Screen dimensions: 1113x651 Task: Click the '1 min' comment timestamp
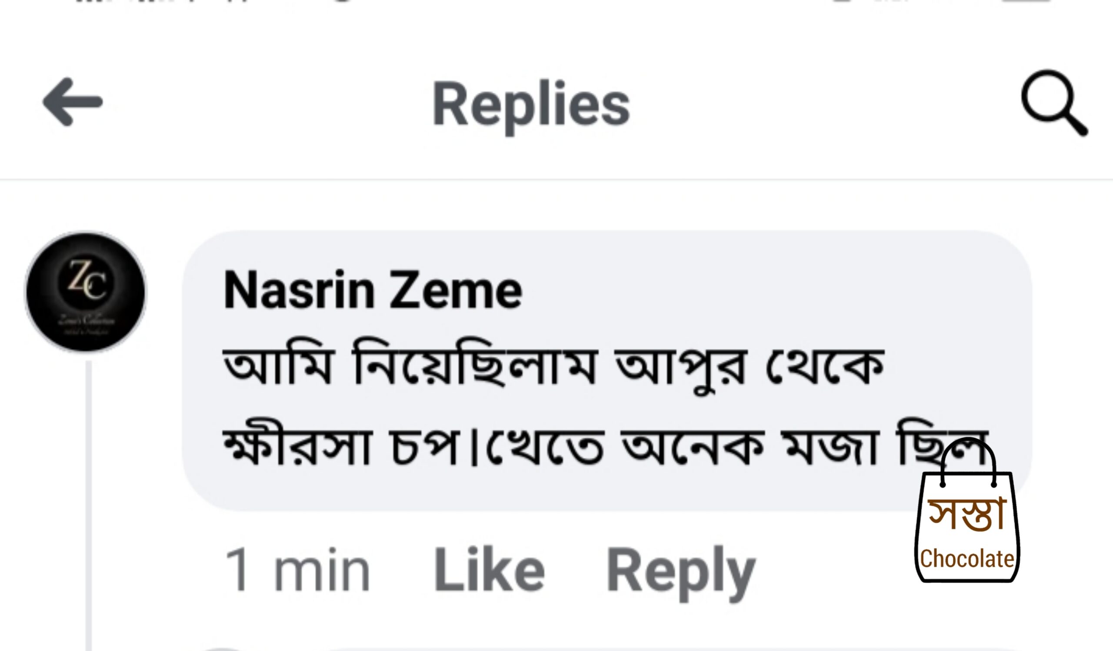pyautogui.click(x=297, y=570)
